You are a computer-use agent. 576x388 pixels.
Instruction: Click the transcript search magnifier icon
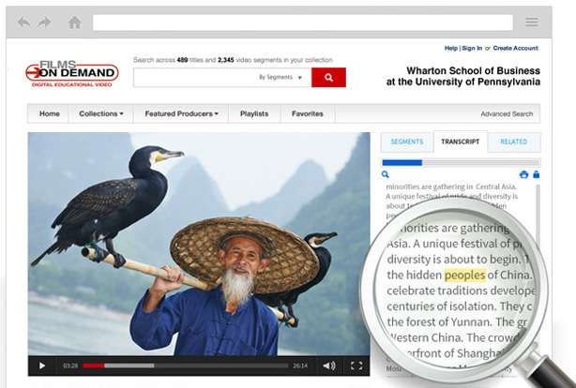pyautogui.click(x=385, y=174)
